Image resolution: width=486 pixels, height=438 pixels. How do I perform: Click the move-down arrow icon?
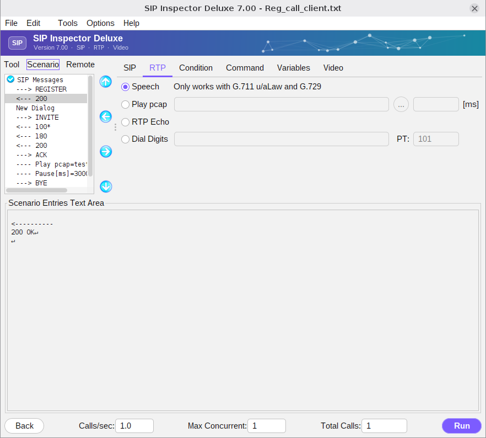tap(106, 186)
